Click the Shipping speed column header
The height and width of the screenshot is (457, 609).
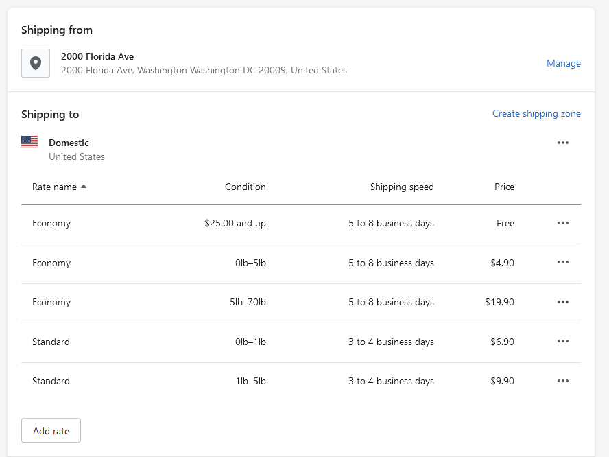[402, 187]
